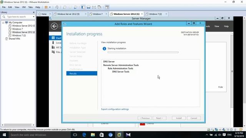Open File Explorer from taskbar
Viewport: 246px width, 138px height.
(x=93, y=135)
